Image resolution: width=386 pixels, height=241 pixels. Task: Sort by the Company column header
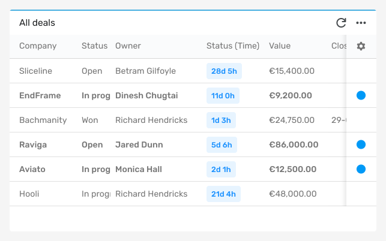click(38, 46)
